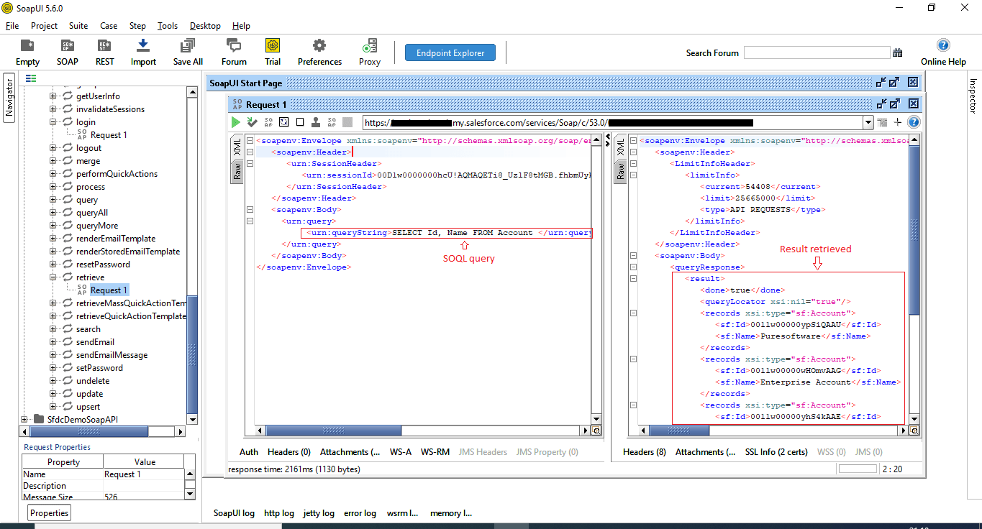The image size is (982, 529).
Task: Open the error log tab
Action: (x=360, y=513)
